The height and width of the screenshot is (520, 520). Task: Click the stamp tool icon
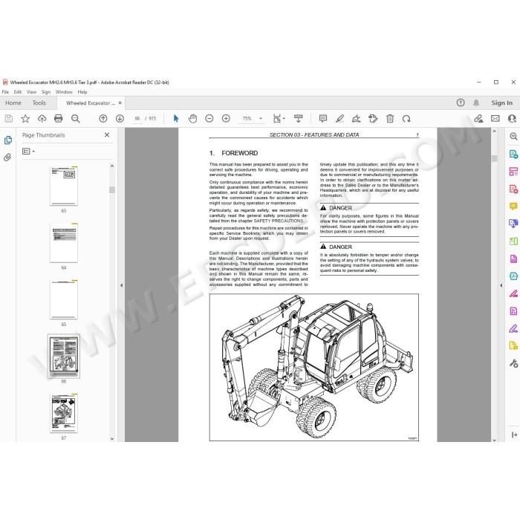point(373,118)
